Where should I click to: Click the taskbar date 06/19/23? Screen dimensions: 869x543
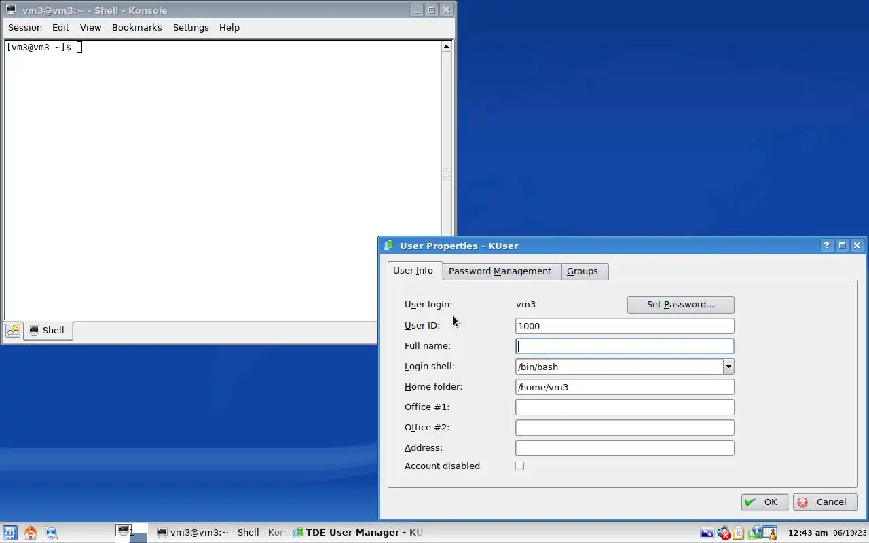(851, 533)
